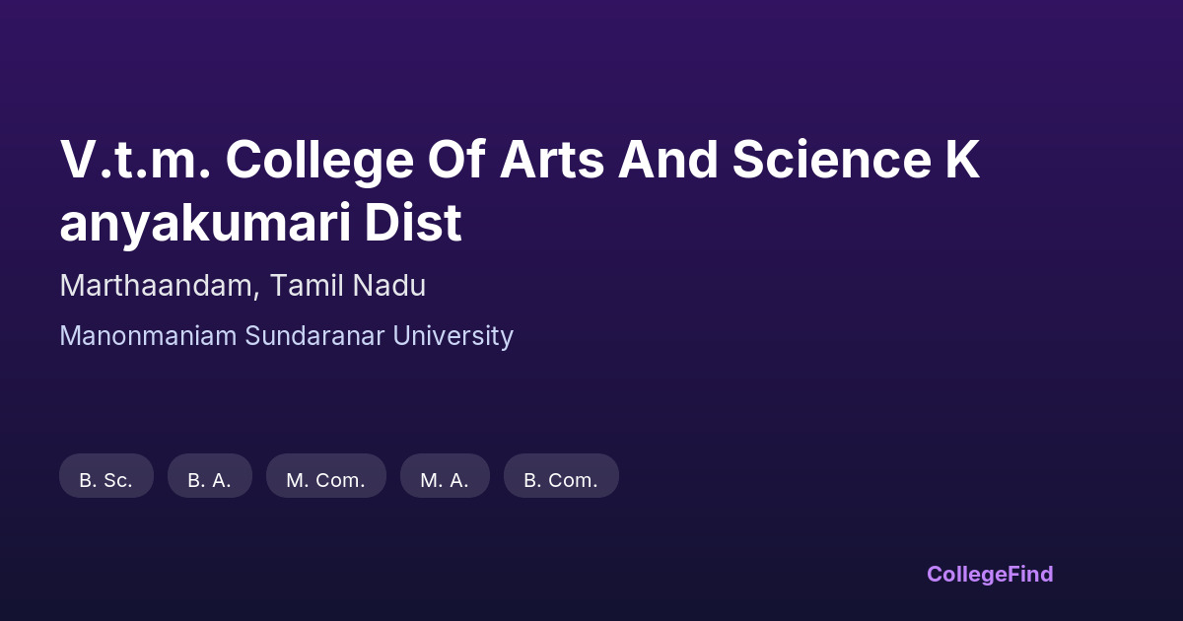1183x621 pixels.
Task: Click the word Of in the heading
Action: 455,160
